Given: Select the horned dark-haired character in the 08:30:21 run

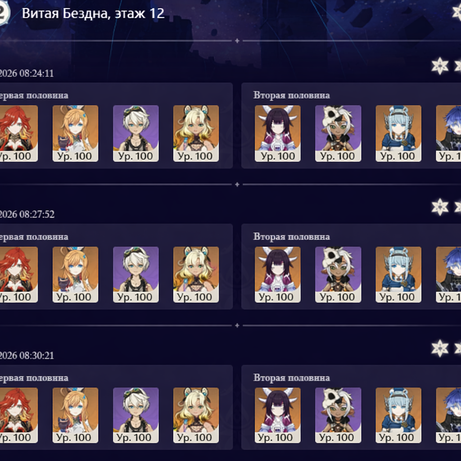Looking at the screenshot, I should (277, 415).
